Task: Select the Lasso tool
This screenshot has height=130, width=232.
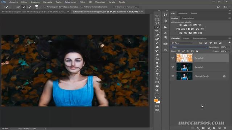Action: coord(157,23)
